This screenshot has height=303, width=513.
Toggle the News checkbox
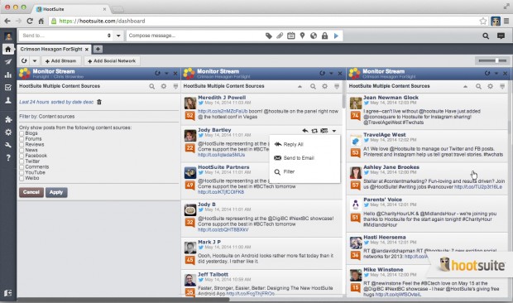[x=22, y=150]
